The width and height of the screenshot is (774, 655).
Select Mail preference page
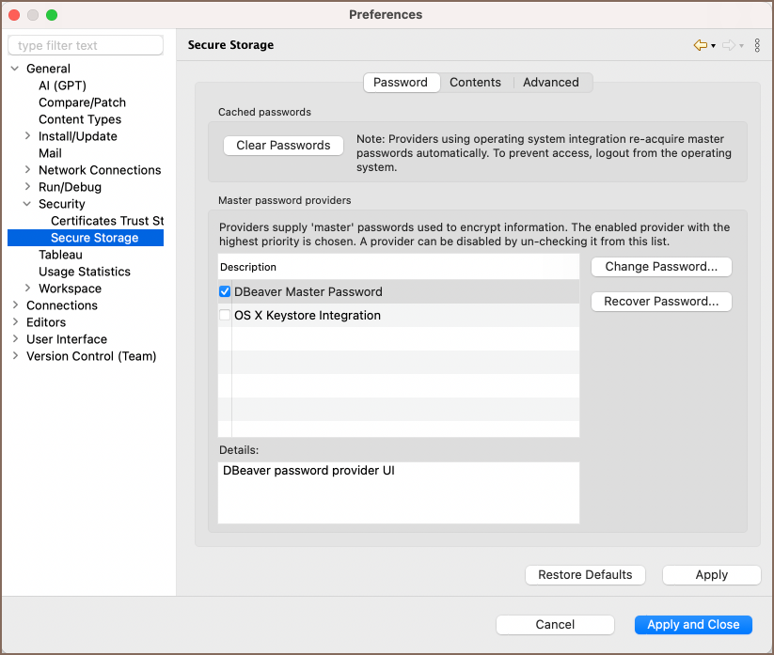tap(51, 153)
